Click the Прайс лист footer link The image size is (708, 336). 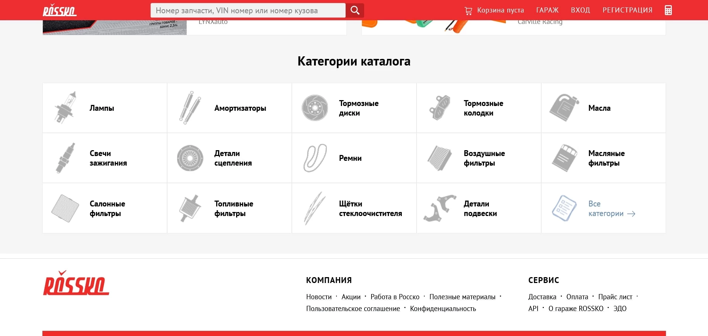(x=615, y=297)
